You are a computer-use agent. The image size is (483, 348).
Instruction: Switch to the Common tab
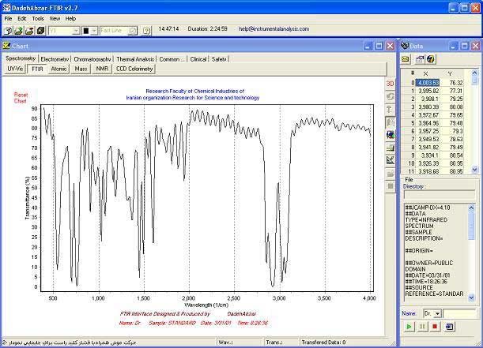tap(172, 59)
